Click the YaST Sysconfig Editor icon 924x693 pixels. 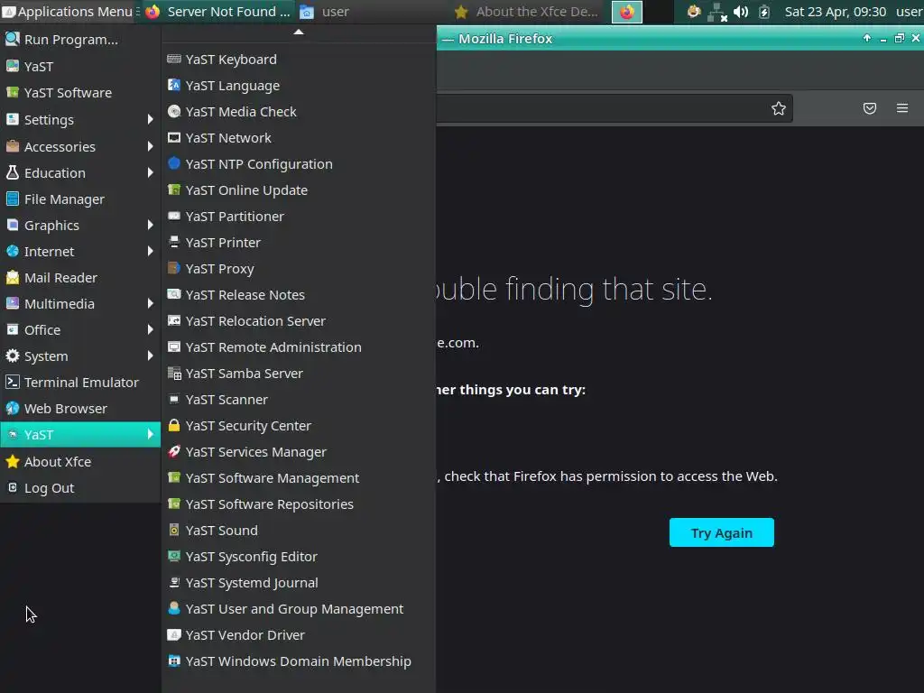click(x=174, y=556)
